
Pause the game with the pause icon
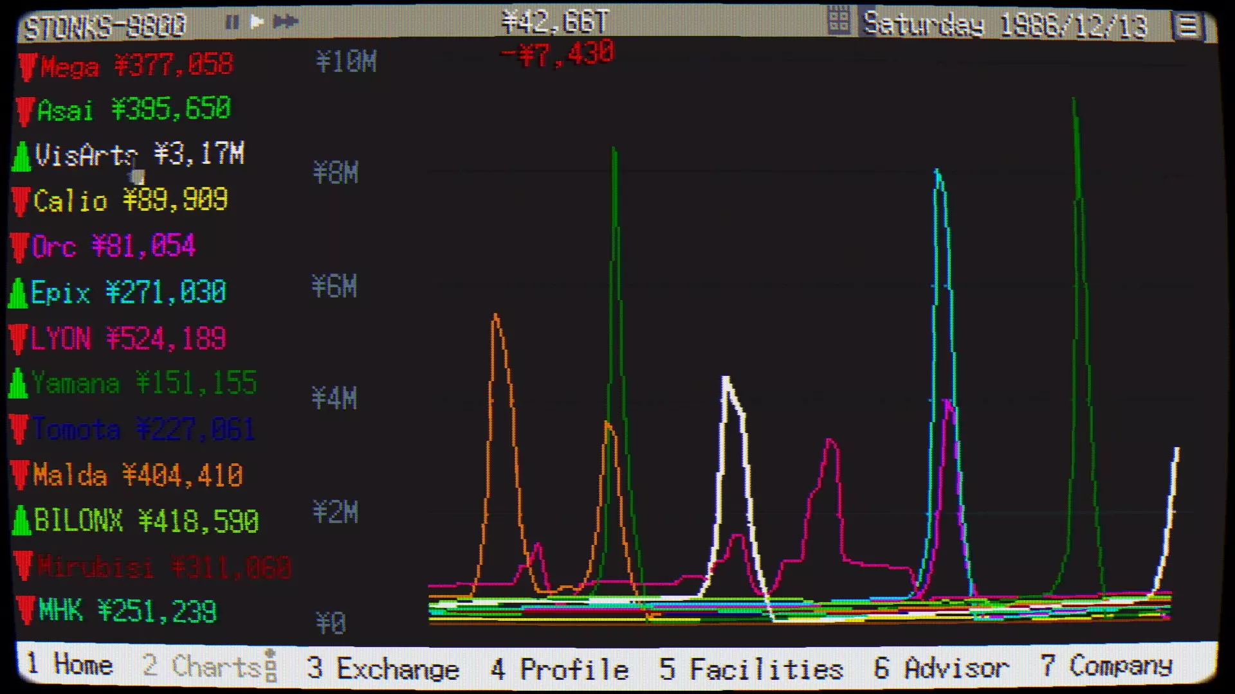(232, 22)
